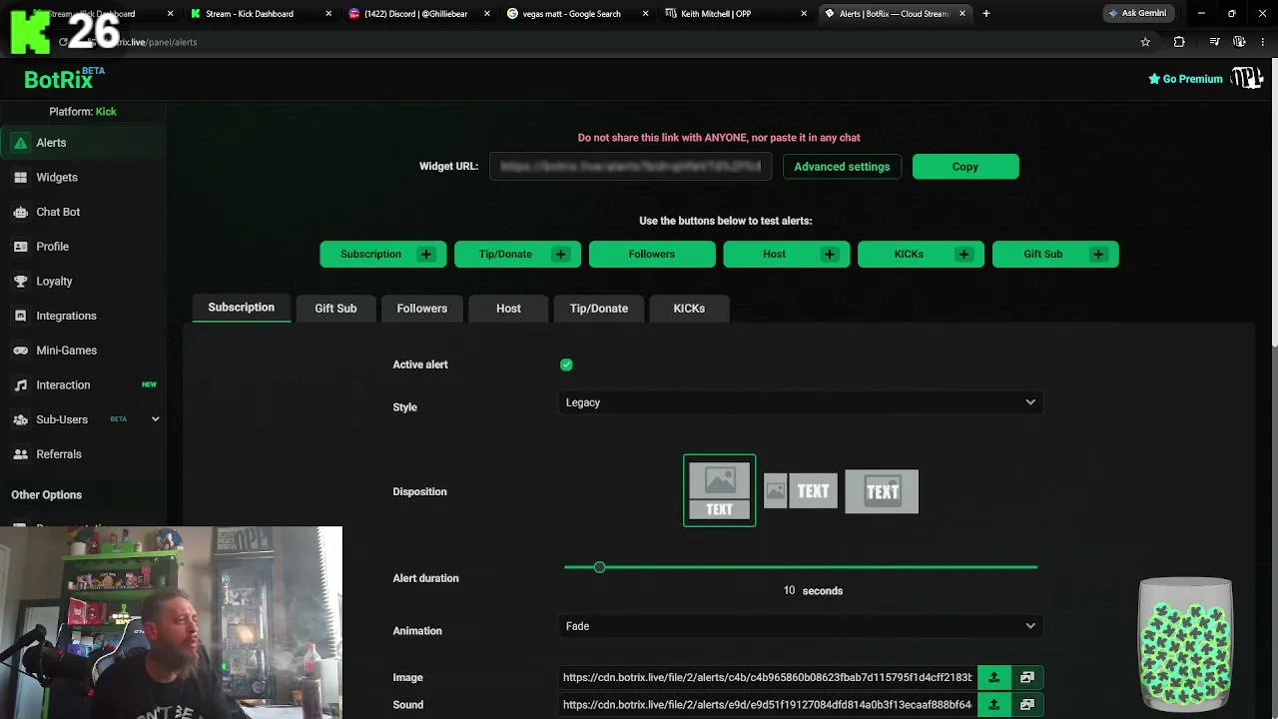Click the Alert duration slider handle
The height and width of the screenshot is (719, 1278).
point(599,567)
